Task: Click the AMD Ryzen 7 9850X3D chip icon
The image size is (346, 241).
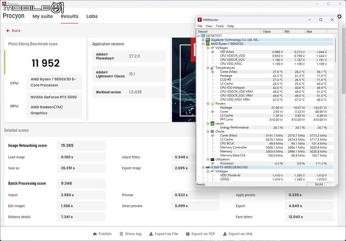Action: coord(208,44)
